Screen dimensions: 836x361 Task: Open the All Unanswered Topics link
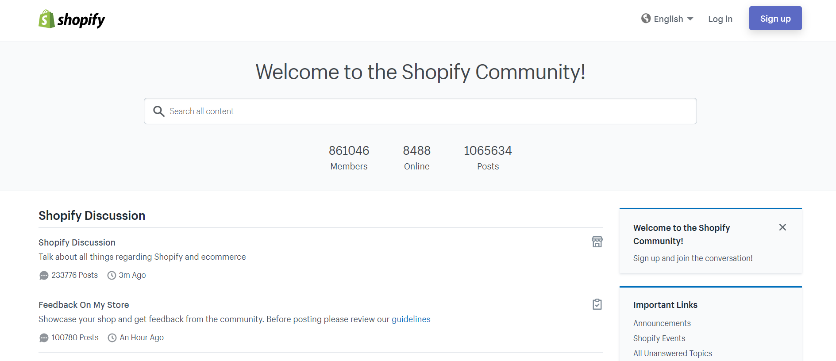click(x=672, y=353)
